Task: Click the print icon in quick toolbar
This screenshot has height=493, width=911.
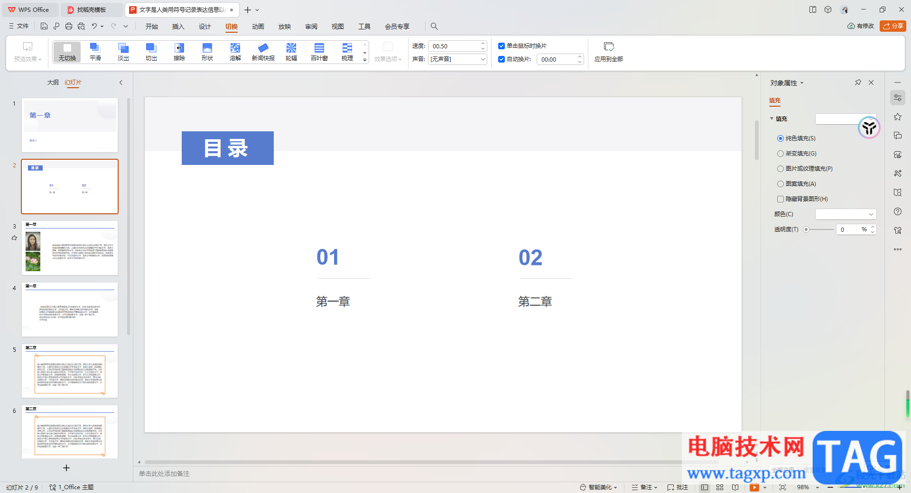Action: (69, 26)
